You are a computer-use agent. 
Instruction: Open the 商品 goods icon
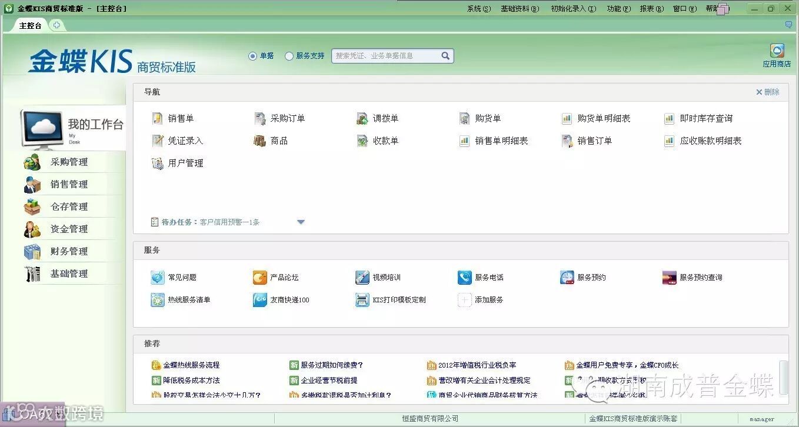[260, 141]
